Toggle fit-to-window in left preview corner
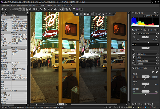The width and height of the screenshot is (160, 109). coord(77,14)
